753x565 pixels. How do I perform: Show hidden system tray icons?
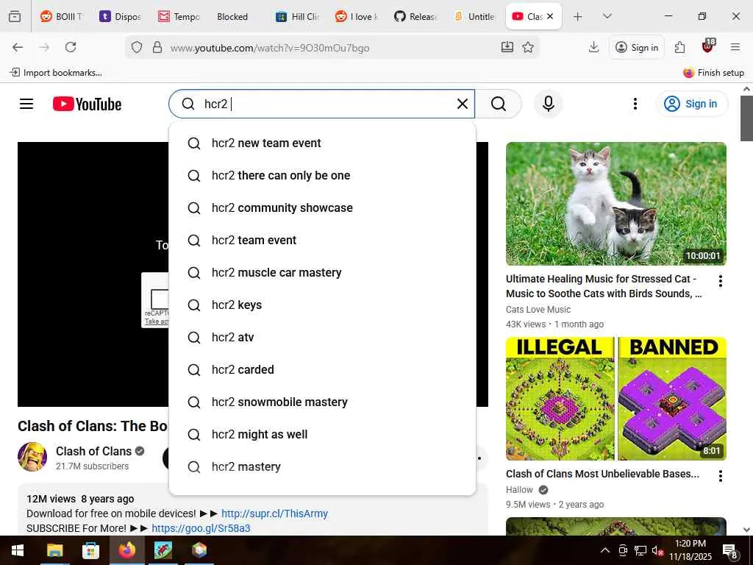605,550
